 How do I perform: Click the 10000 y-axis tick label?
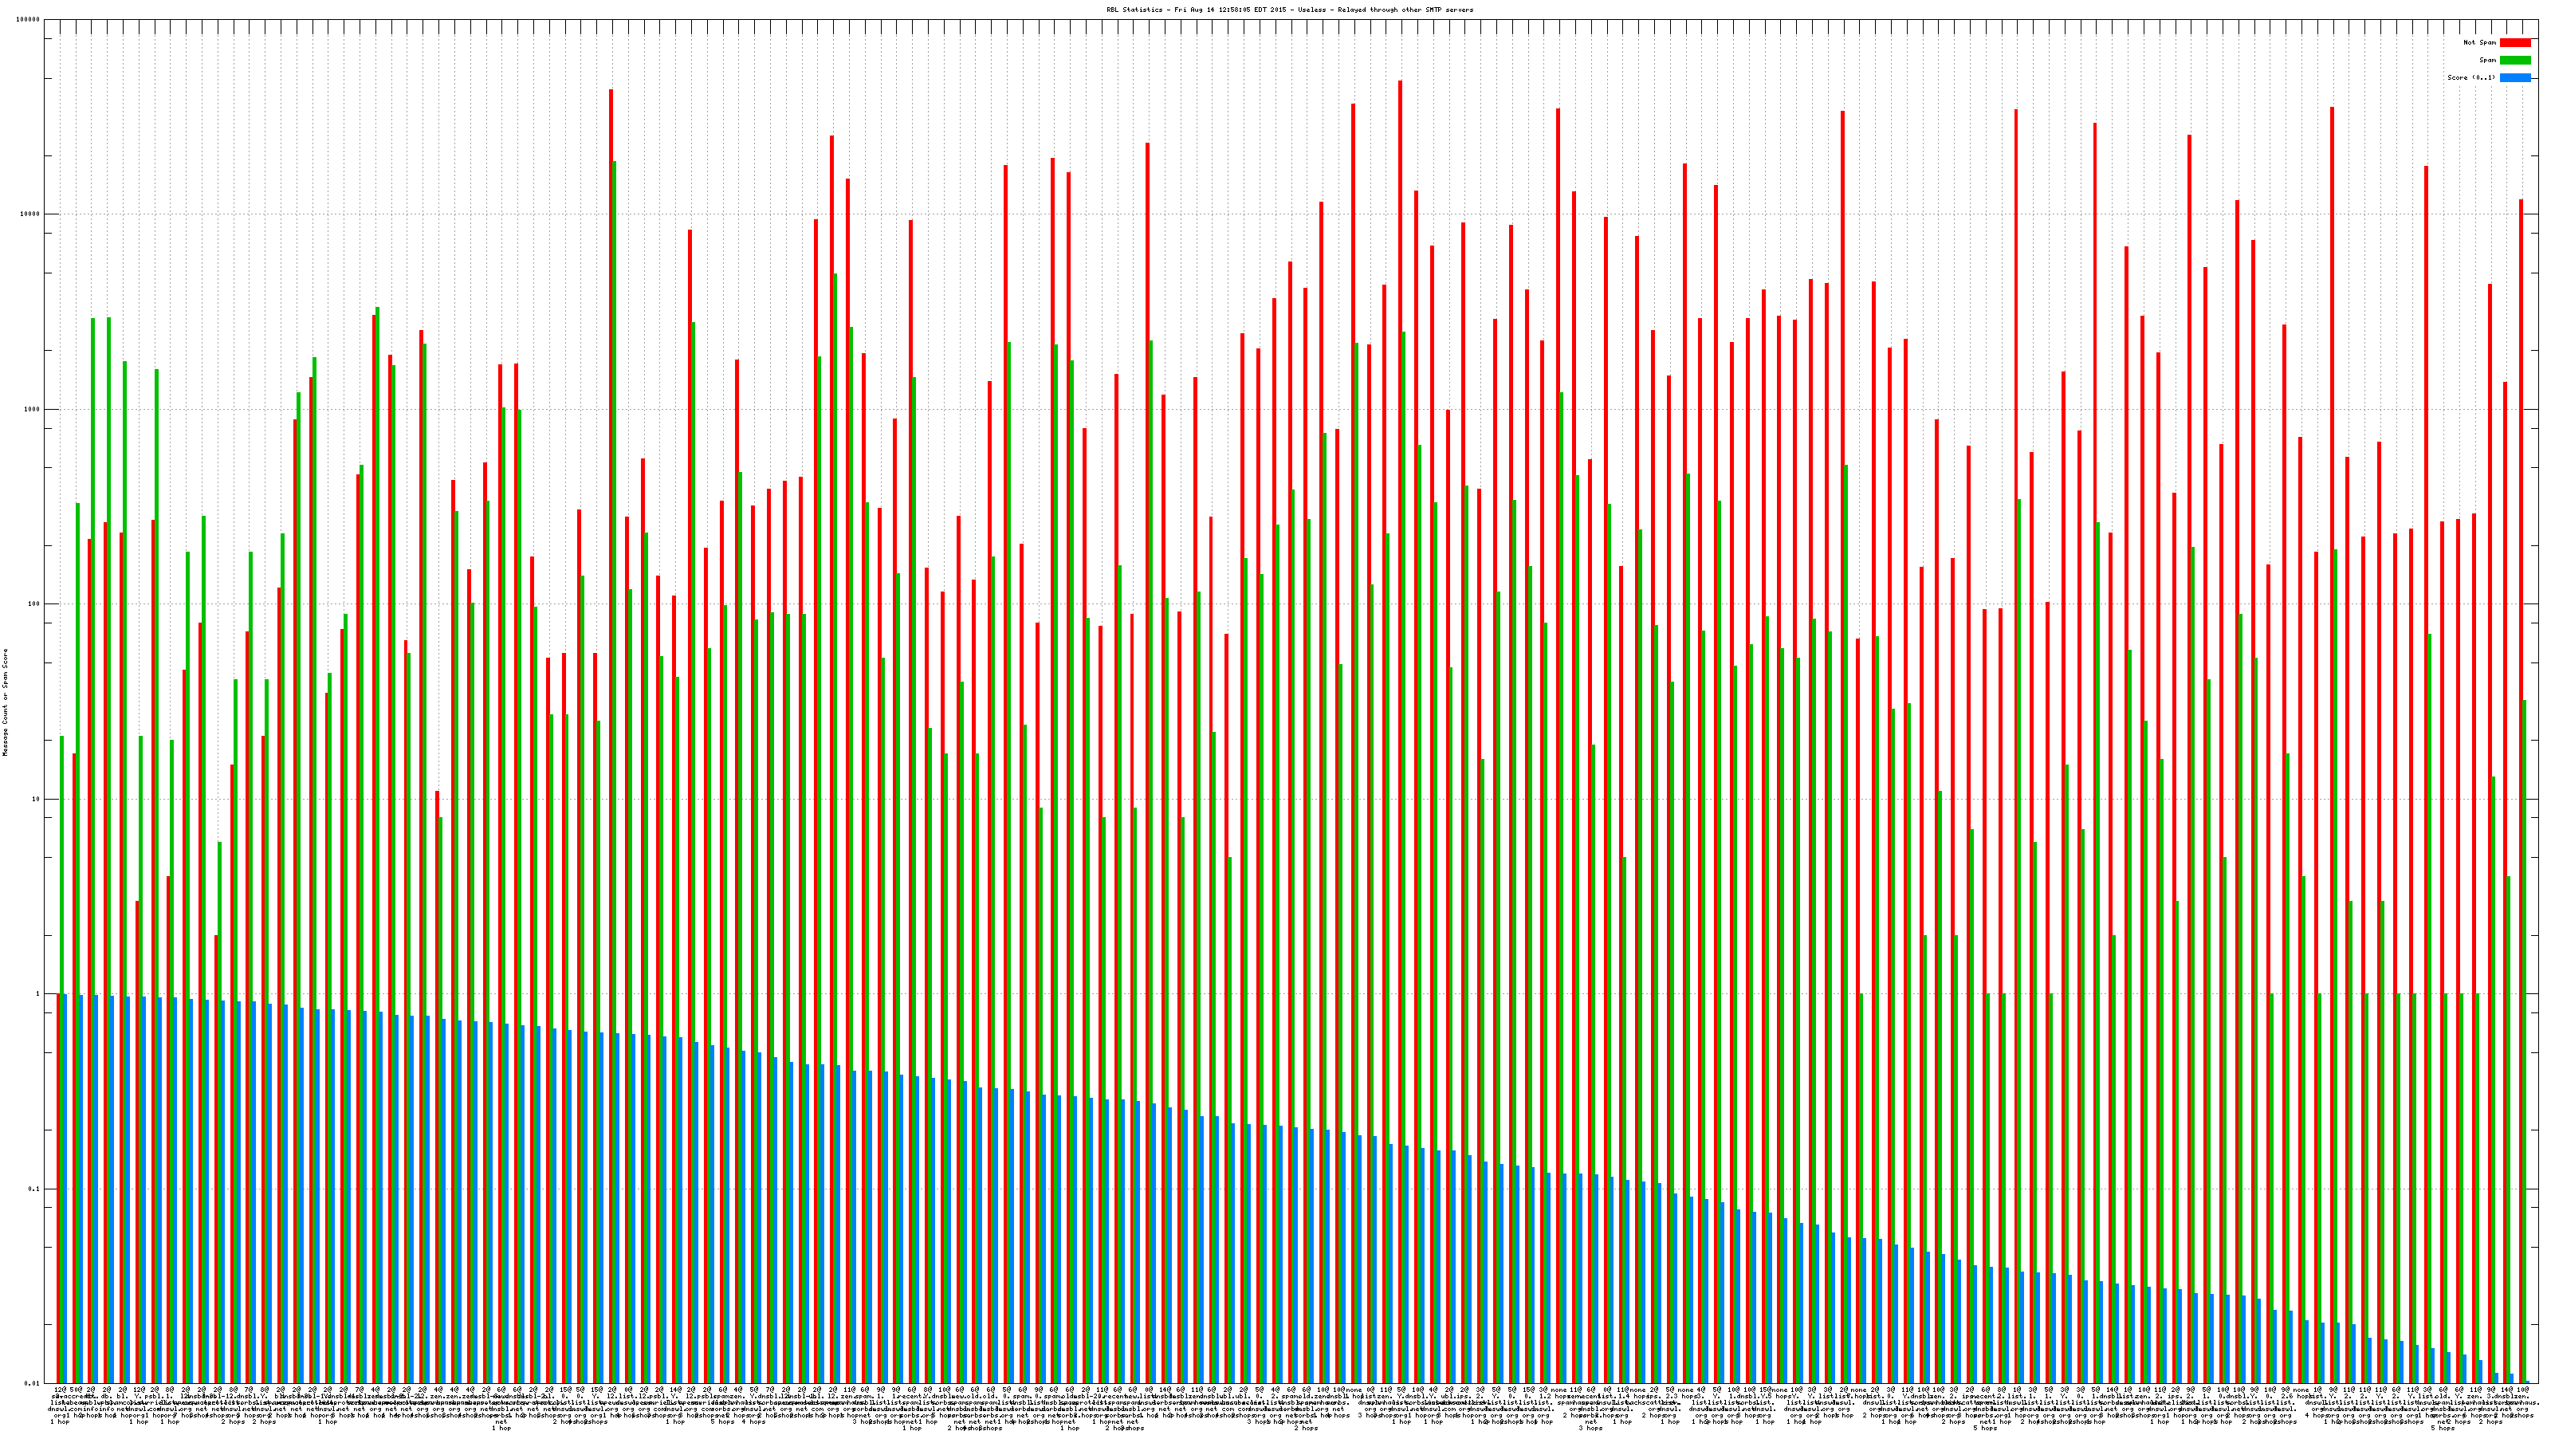tap(31, 215)
